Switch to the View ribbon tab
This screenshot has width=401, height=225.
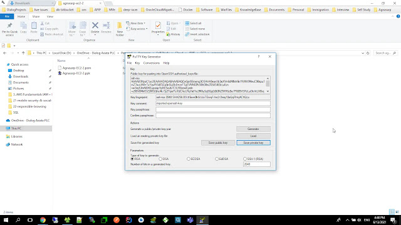pyautogui.click(x=50, y=16)
